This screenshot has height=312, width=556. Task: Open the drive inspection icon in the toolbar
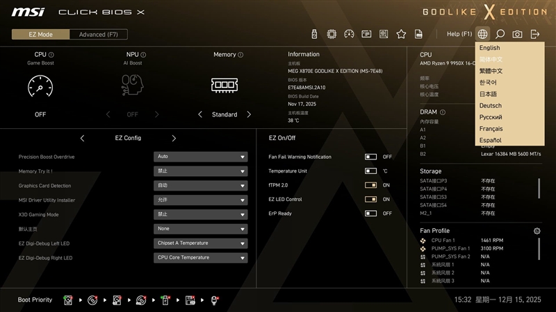[x=384, y=34]
